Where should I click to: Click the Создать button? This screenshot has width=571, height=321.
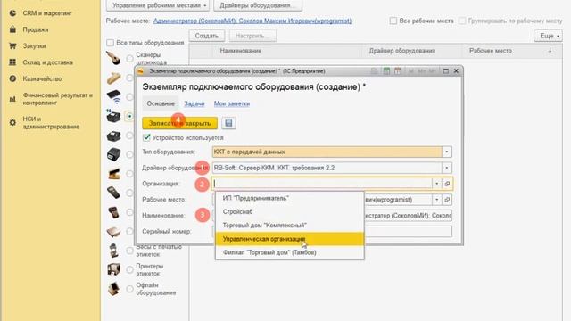[x=206, y=36]
